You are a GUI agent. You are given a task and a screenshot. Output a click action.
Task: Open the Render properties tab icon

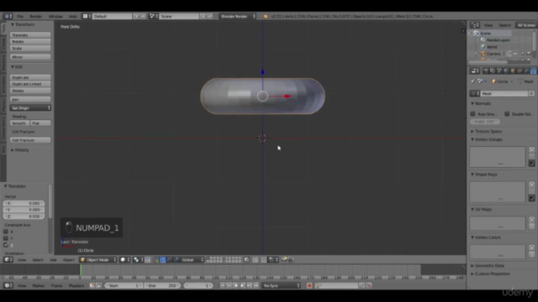(486, 70)
